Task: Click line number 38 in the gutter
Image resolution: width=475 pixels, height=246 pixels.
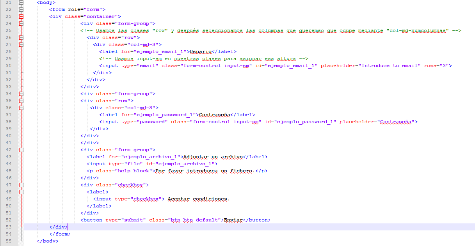Action: [9, 122]
